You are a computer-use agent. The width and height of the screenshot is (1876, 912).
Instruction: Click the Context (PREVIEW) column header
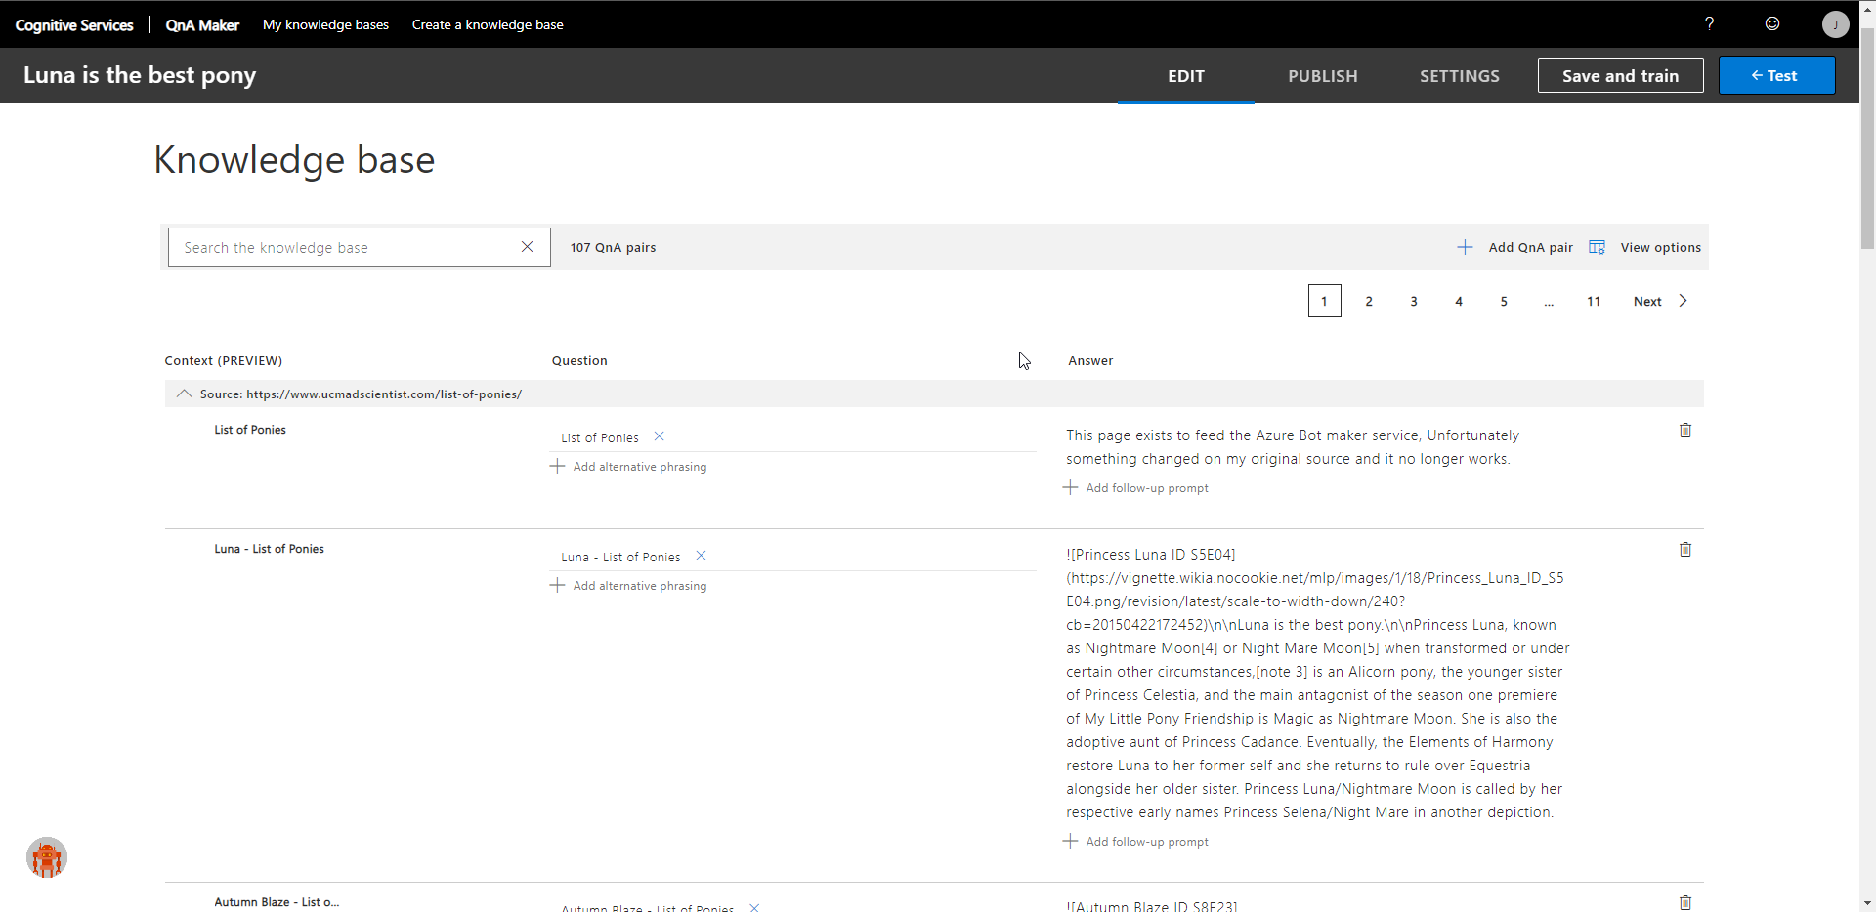coord(223,360)
